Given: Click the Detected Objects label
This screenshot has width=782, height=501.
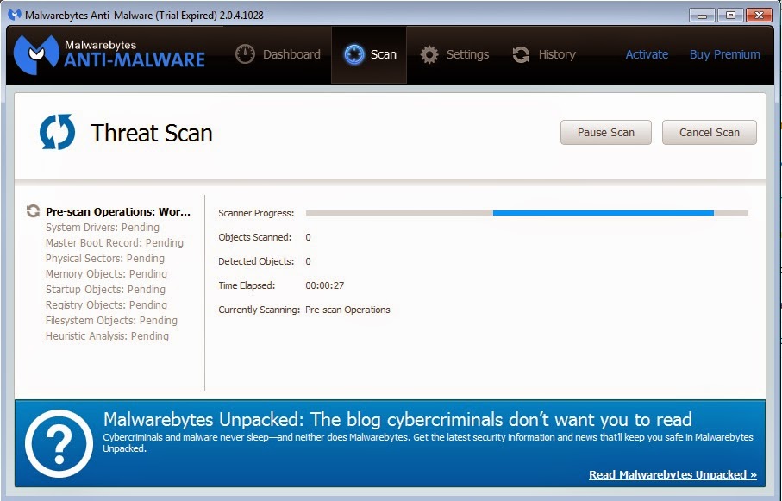Looking at the screenshot, I should coord(256,261).
